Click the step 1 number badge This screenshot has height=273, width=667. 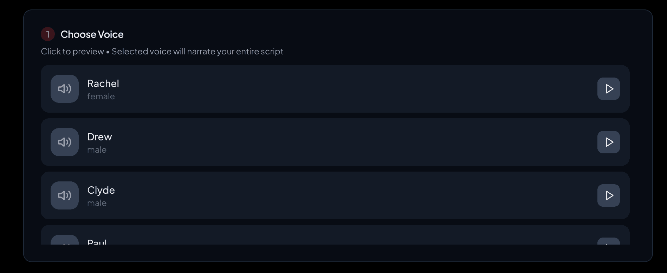point(48,34)
